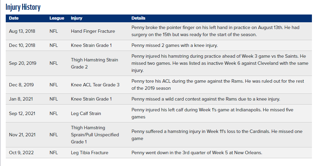The height and width of the screenshot is (166, 317).
Task: Select the Dec 8, 2019 date cell
Action: pyautogui.click(x=21, y=85)
